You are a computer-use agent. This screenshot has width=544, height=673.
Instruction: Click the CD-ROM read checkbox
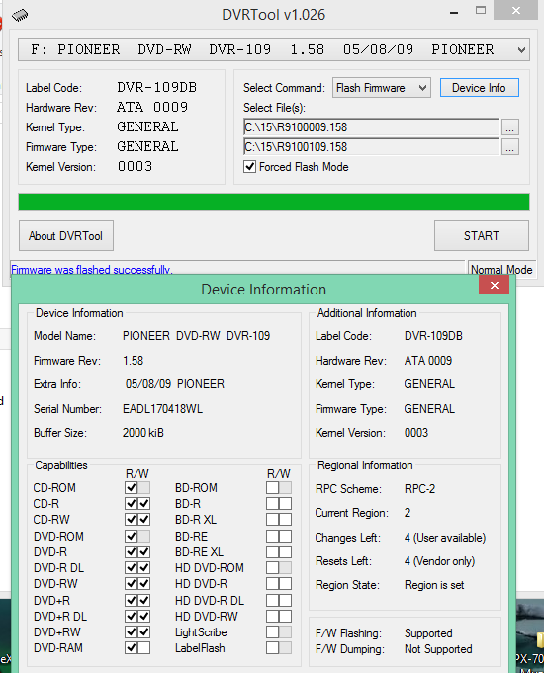[132, 487]
